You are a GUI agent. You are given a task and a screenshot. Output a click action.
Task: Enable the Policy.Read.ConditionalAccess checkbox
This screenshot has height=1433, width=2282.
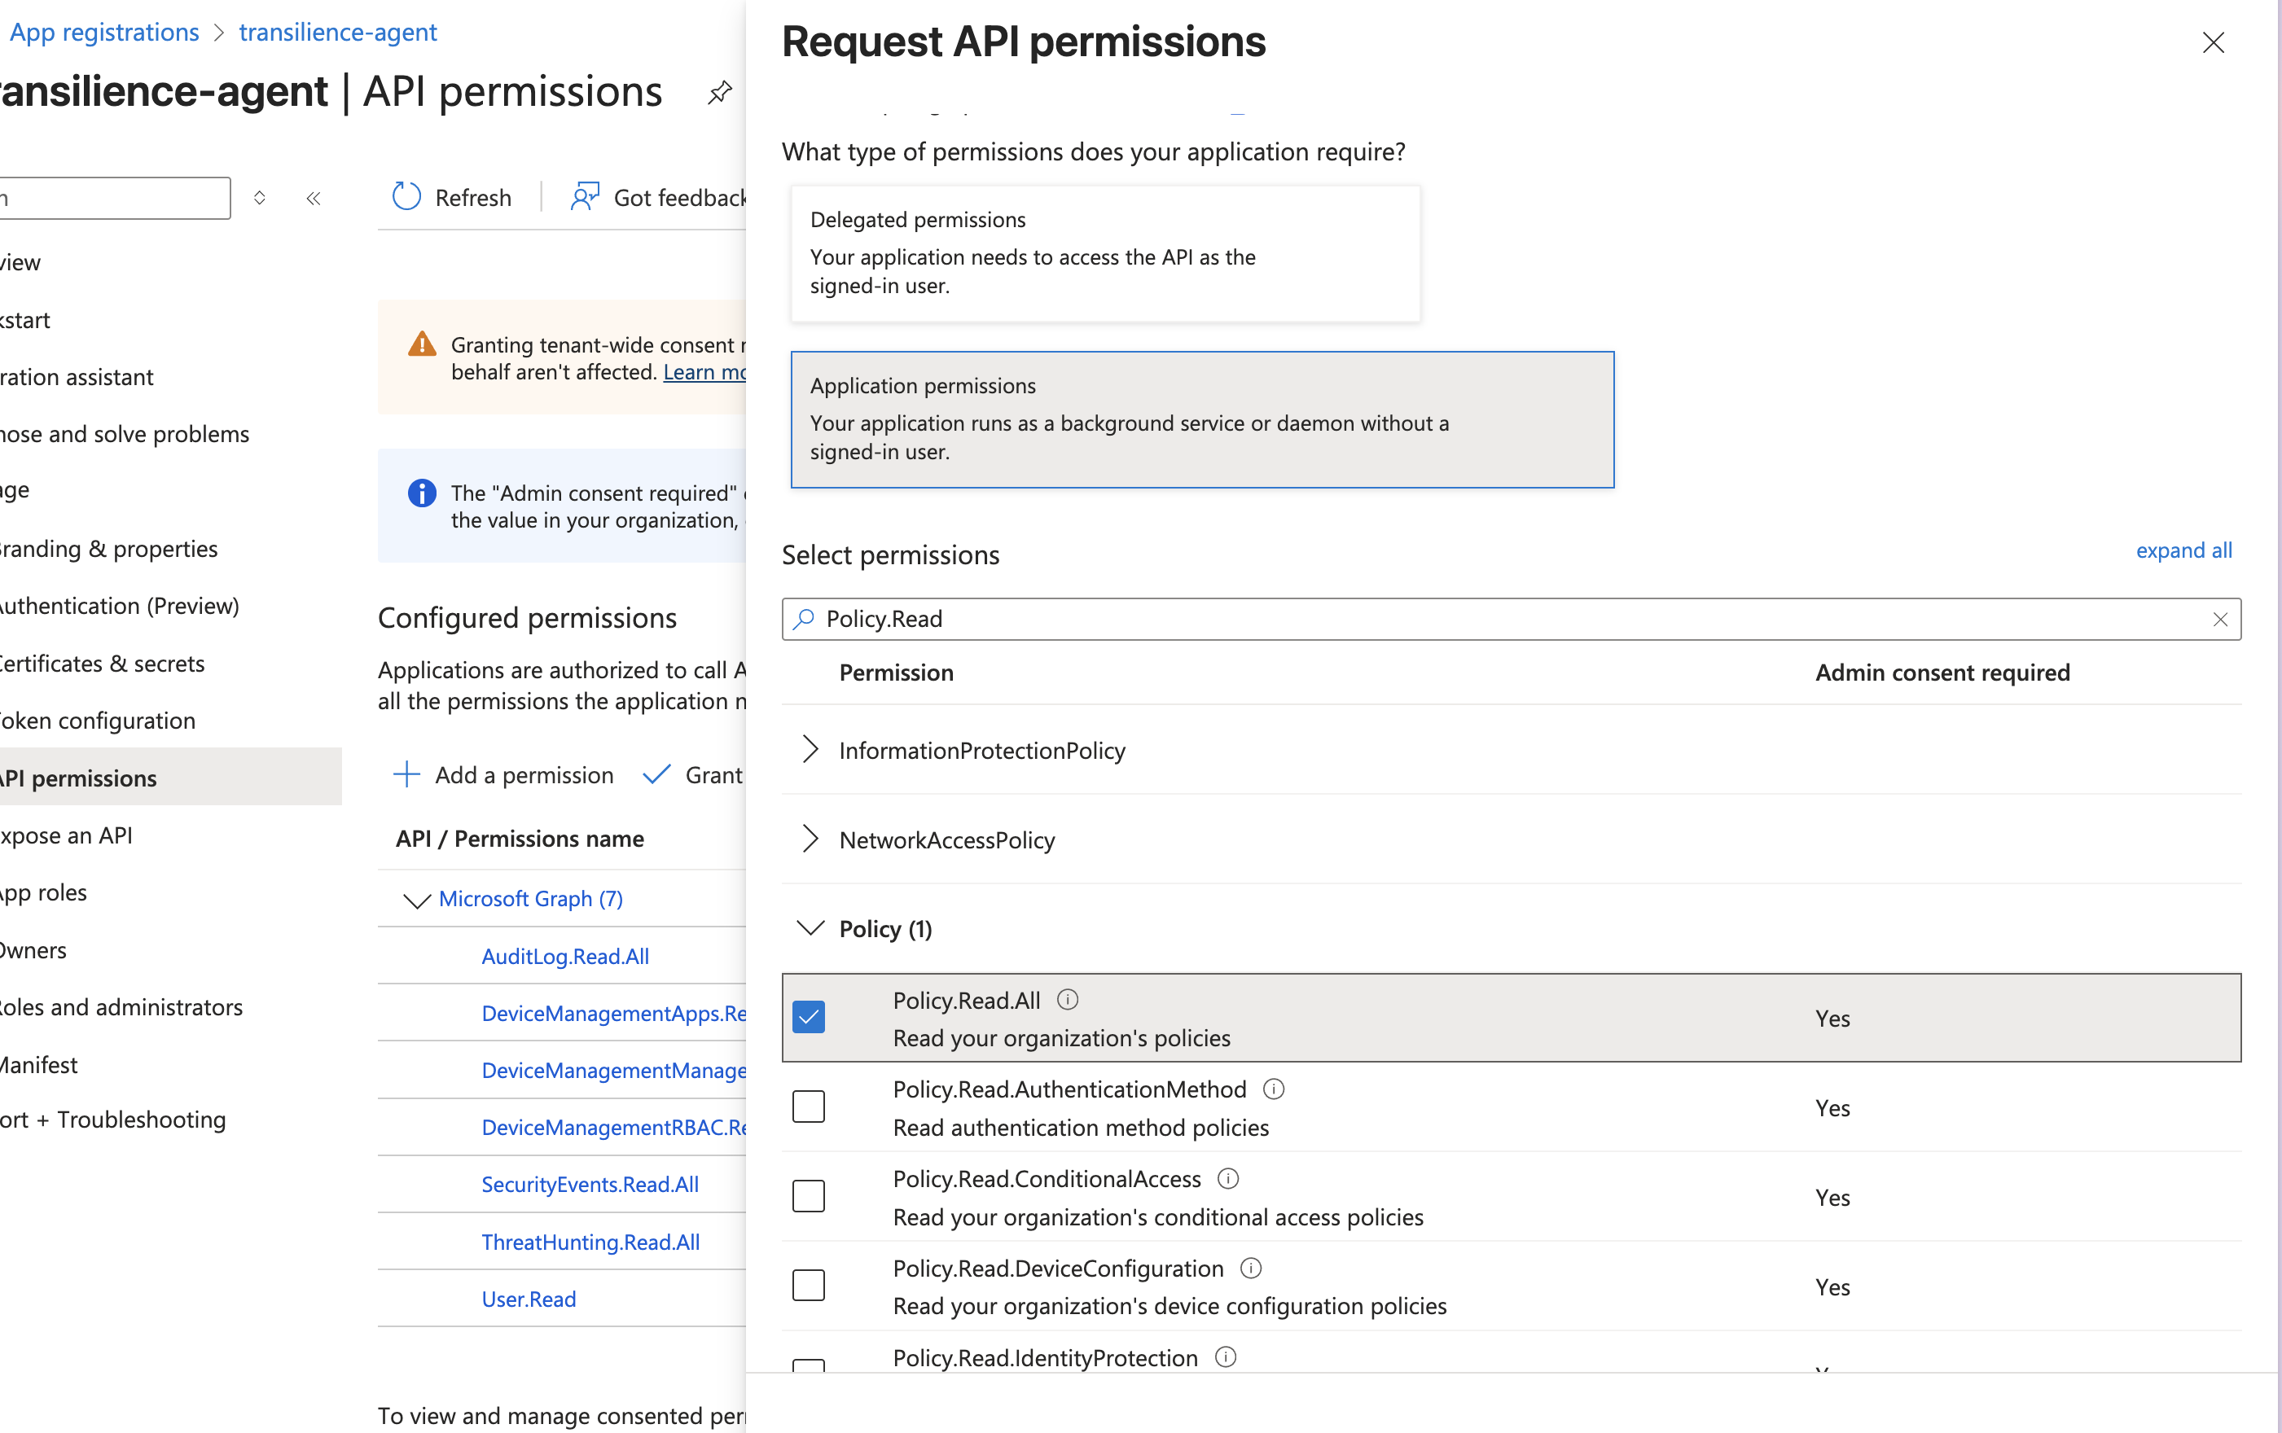[x=809, y=1196]
